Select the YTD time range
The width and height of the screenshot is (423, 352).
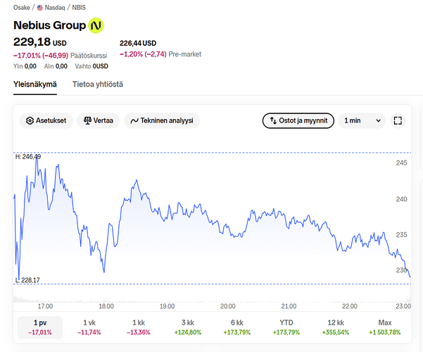click(x=286, y=327)
